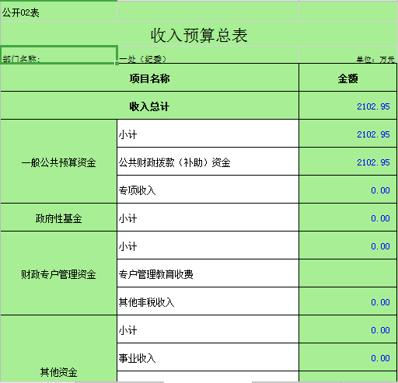398x383 pixels.
Task: Click the 金额 header cell
Action: pos(347,78)
